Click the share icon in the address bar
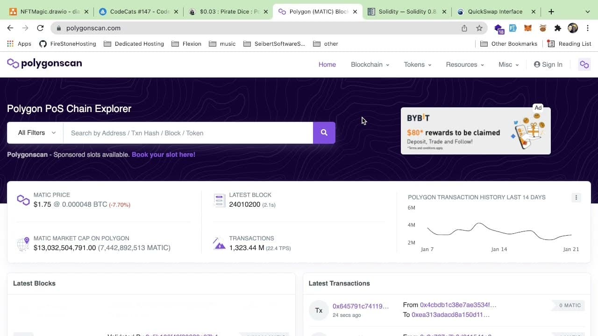 click(x=464, y=28)
